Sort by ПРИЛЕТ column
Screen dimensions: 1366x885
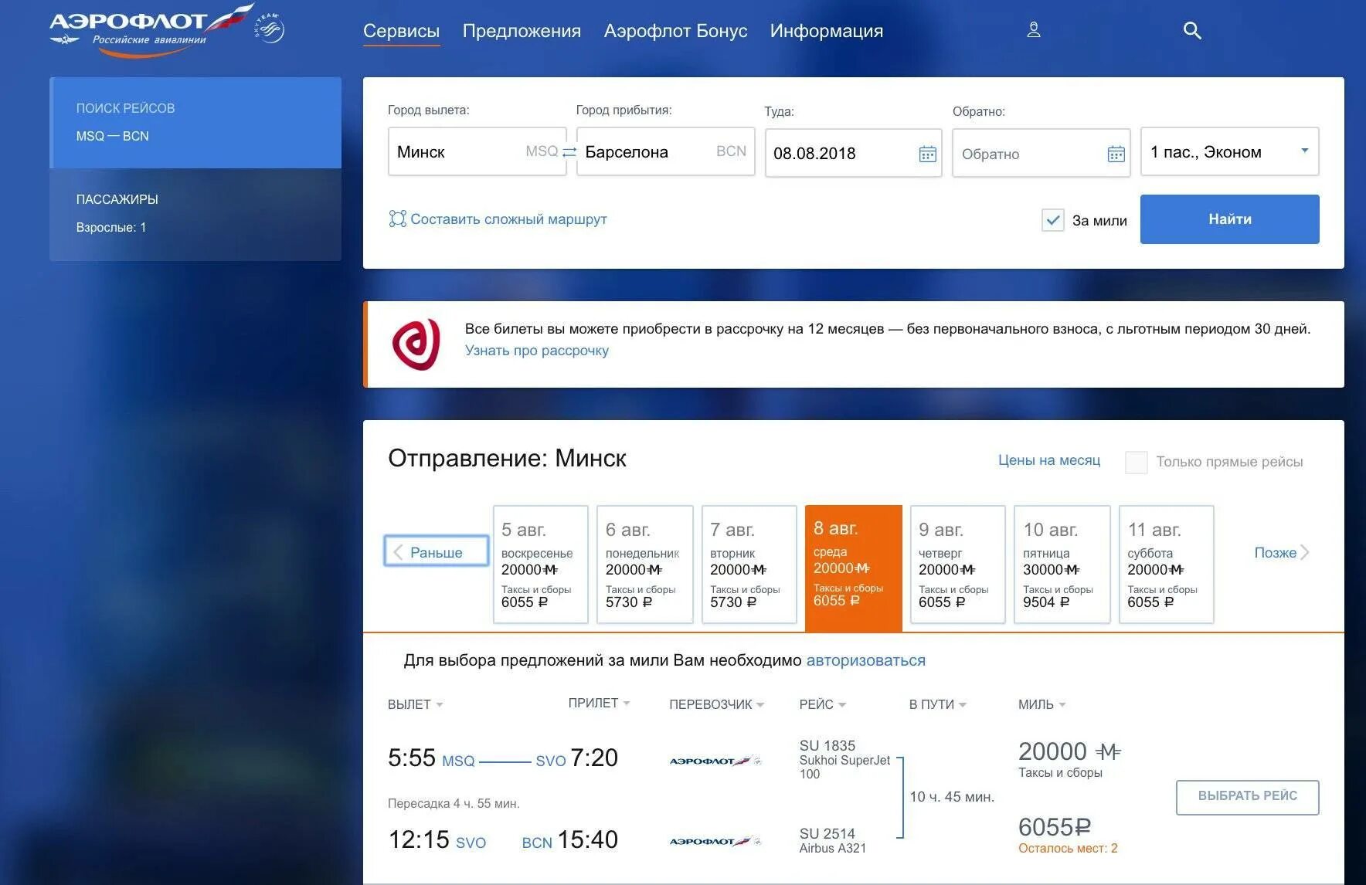point(600,703)
